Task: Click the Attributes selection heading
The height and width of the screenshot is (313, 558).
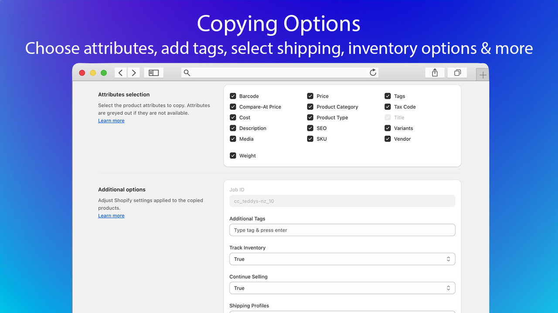Action: [125, 94]
